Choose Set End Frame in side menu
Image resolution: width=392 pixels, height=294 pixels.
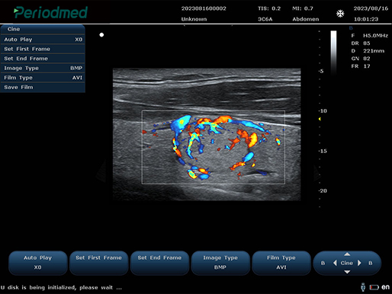(x=43, y=59)
